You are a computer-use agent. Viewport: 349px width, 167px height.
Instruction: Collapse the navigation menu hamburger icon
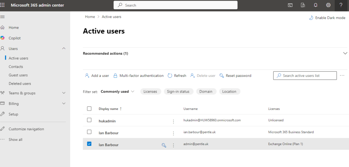point(2,17)
